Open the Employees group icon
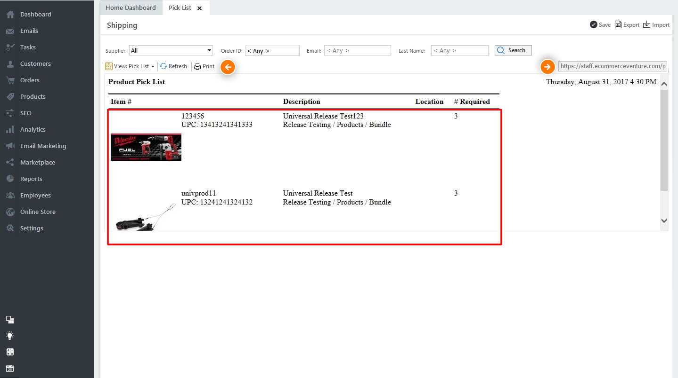678x378 pixels. click(x=10, y=196)
